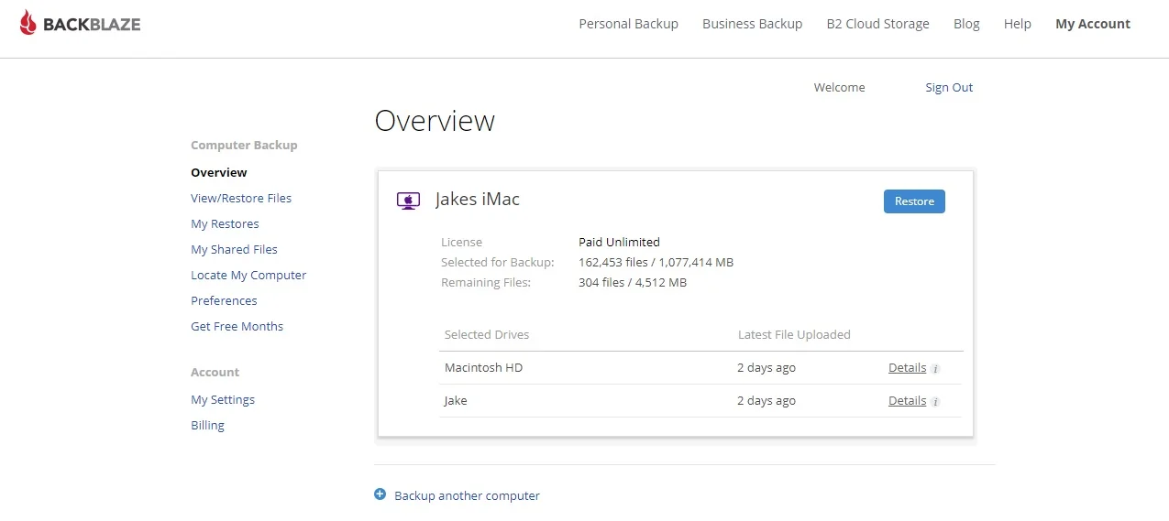Click the info icon beside Macintosh HD Details

[935, 369]
